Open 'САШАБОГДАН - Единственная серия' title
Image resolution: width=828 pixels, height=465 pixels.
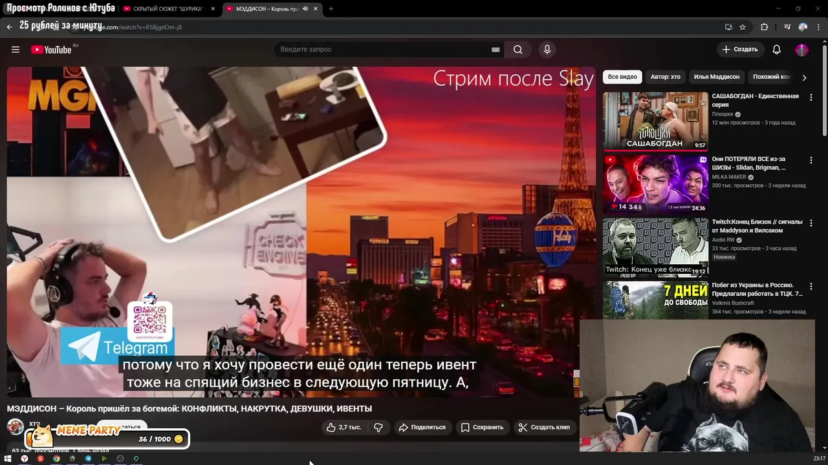coord(755,100)
